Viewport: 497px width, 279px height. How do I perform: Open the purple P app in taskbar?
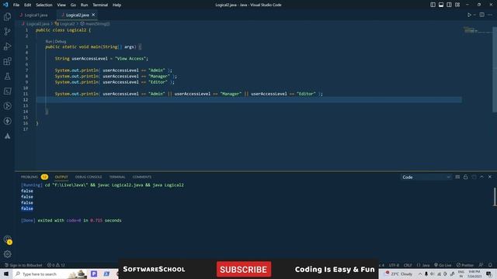(x=94, y=274)
